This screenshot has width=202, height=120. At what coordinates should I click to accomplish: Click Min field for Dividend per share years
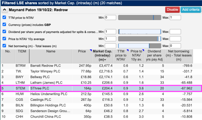[110, 32]
